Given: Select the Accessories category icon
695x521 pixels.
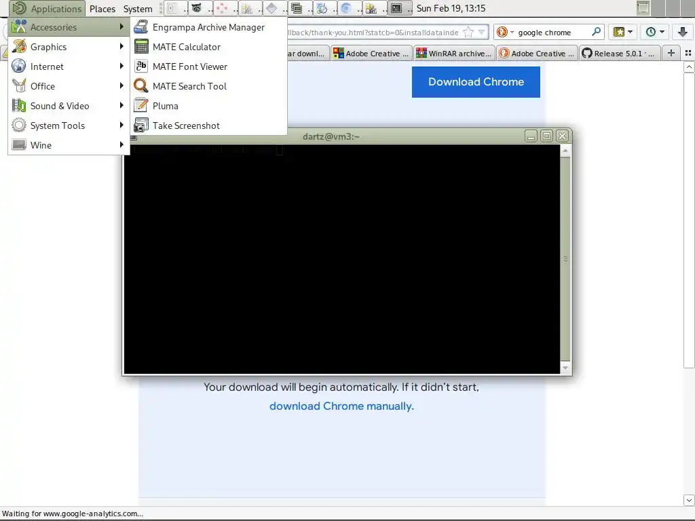Looking at the screenshot, I should [19, 27].
